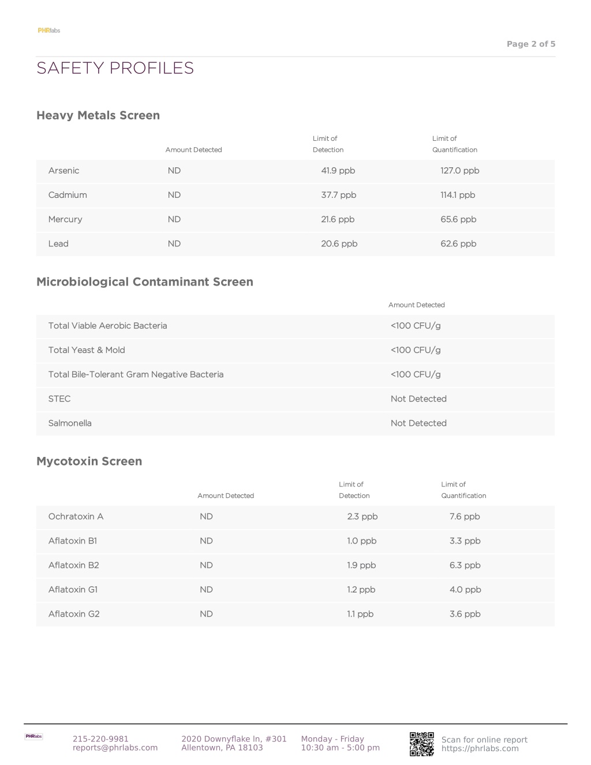
Task: Click the Page 2 of 5 indicator
Action: pos(531,44)
